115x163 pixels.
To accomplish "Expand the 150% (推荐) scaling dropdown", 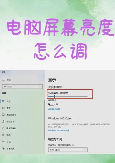I will tap(68, 150).
